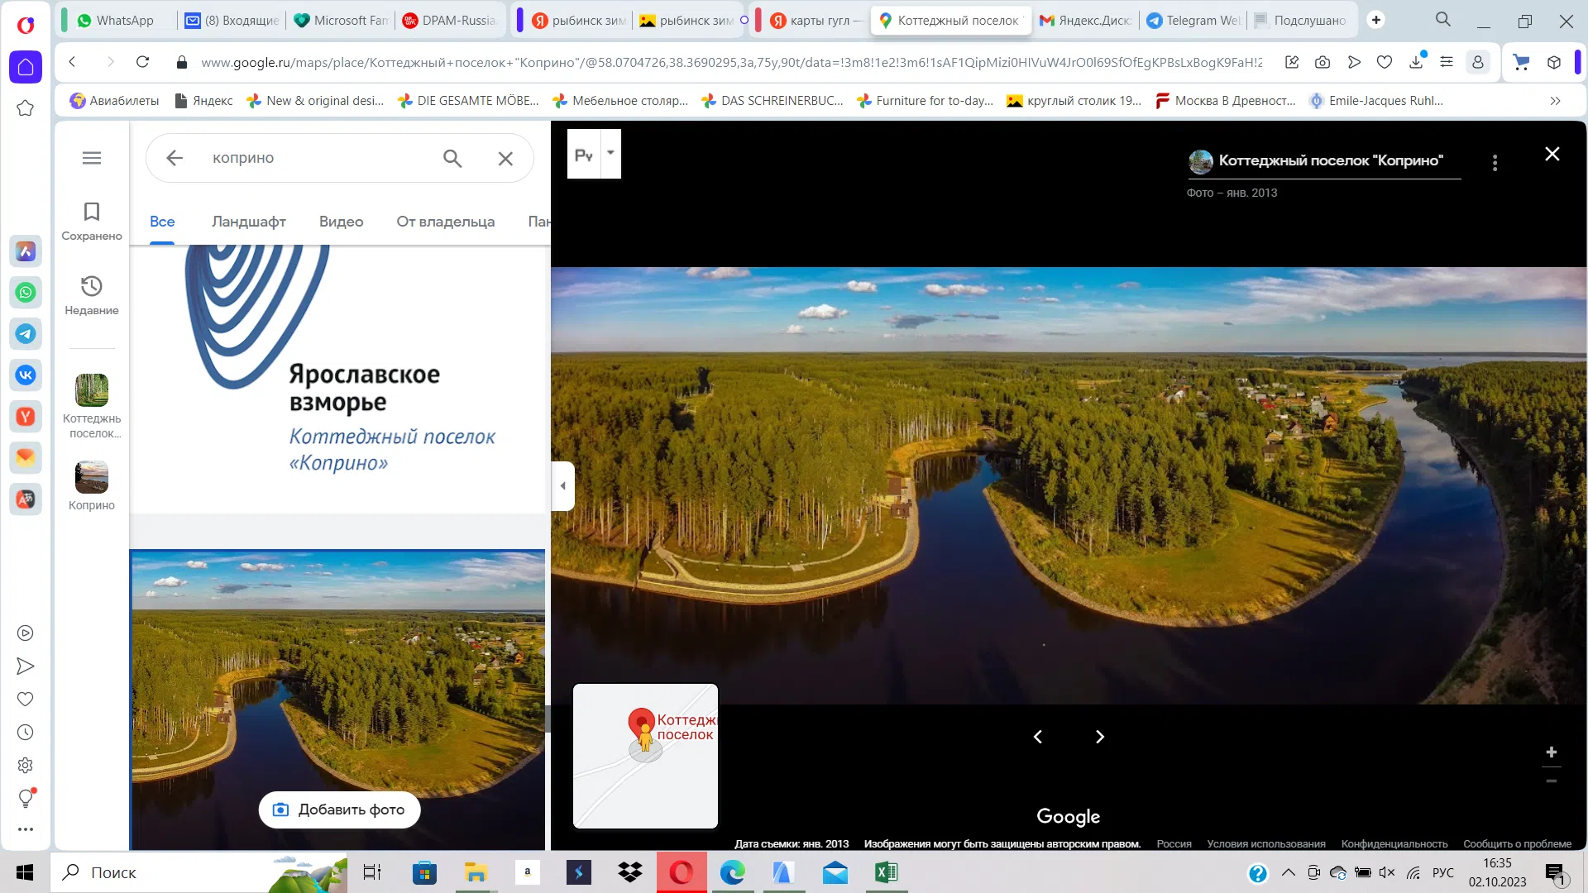Open the Авиабилеты bookmark
The width and height of the screenshot is (1588, 893).
(x=115, y=101)
